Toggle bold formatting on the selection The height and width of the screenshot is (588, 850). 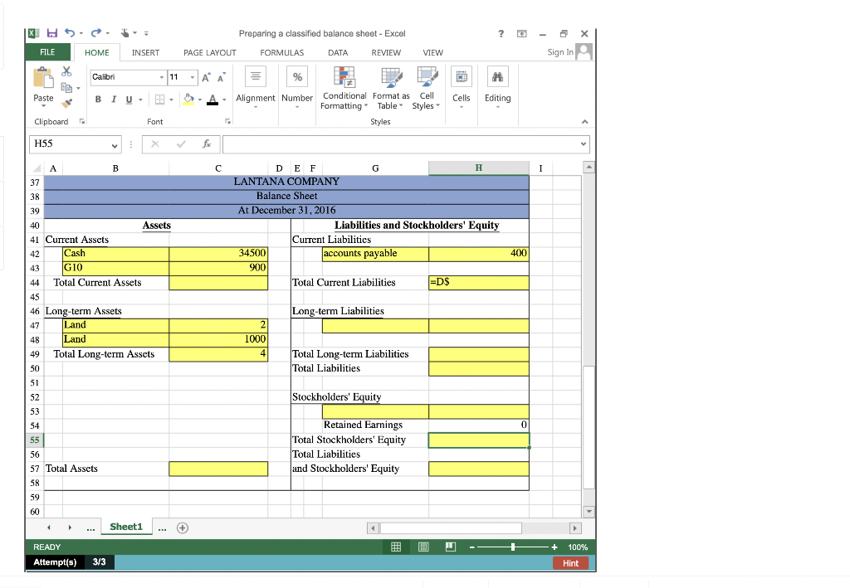(x=99, y=99)
